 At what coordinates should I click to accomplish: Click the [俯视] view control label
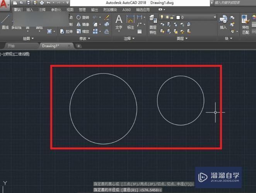[9, 54]
